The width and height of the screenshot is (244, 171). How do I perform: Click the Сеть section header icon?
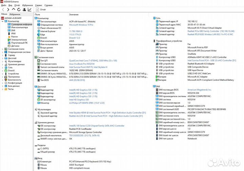(x=154, y=18)
